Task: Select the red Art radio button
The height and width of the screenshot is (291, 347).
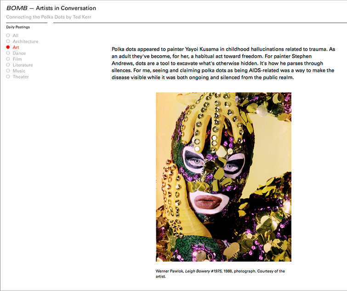Action: (8, 47)
